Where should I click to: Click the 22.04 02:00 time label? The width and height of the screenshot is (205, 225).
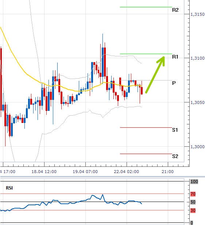point(127,172)
